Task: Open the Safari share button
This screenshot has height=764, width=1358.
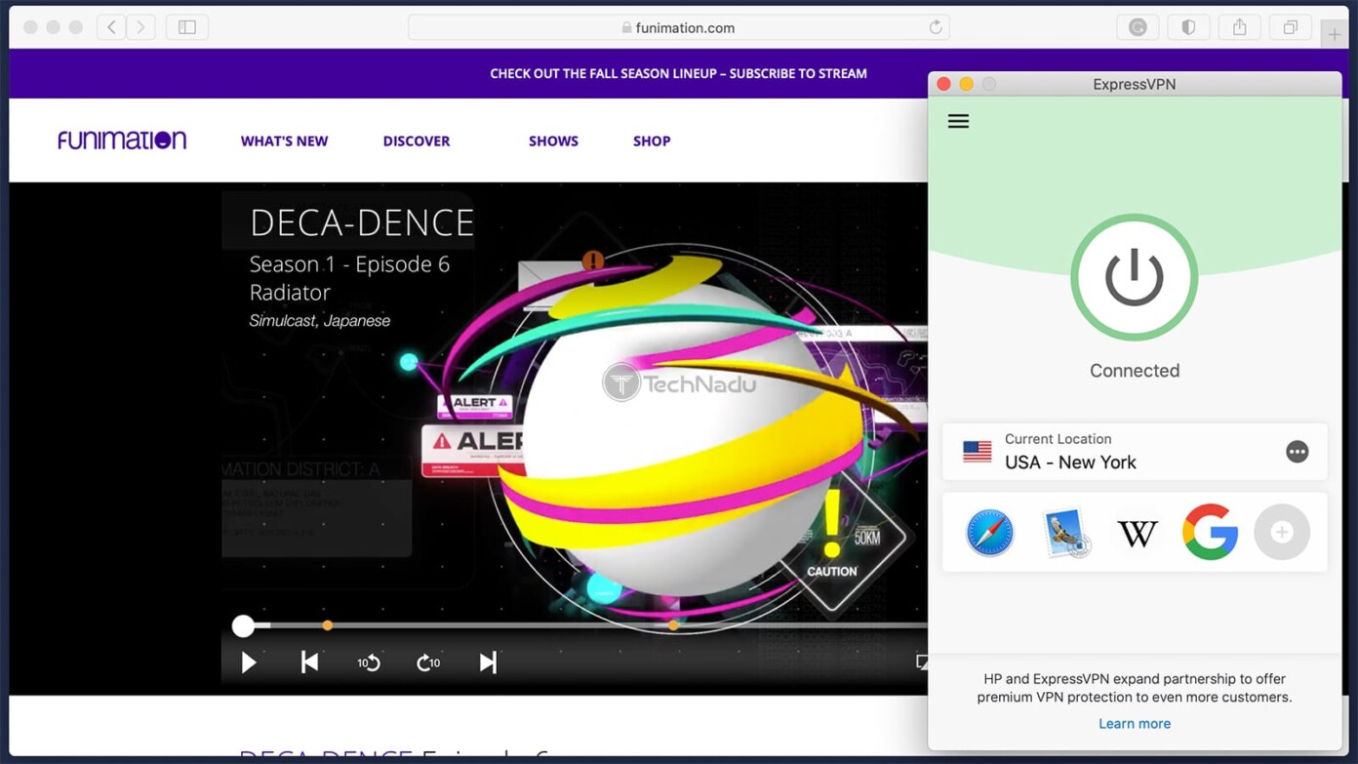Action: coord(1239,27)
